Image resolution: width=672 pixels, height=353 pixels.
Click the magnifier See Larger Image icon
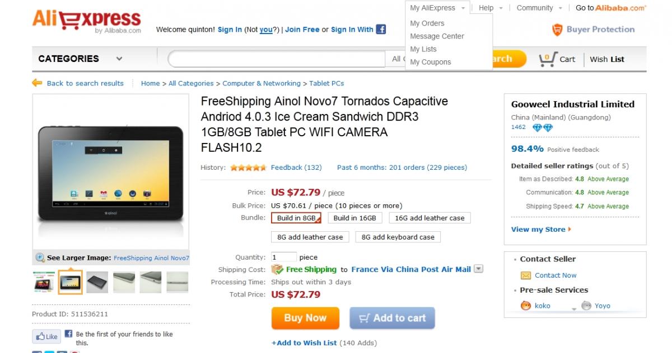(40, 257)
